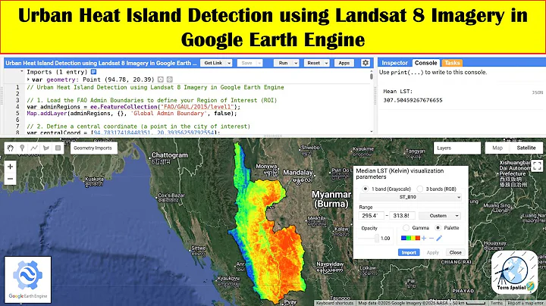The height and width of the screenshot is (306, 546).
Task: Collapse the Imports section
Action: 22,71
